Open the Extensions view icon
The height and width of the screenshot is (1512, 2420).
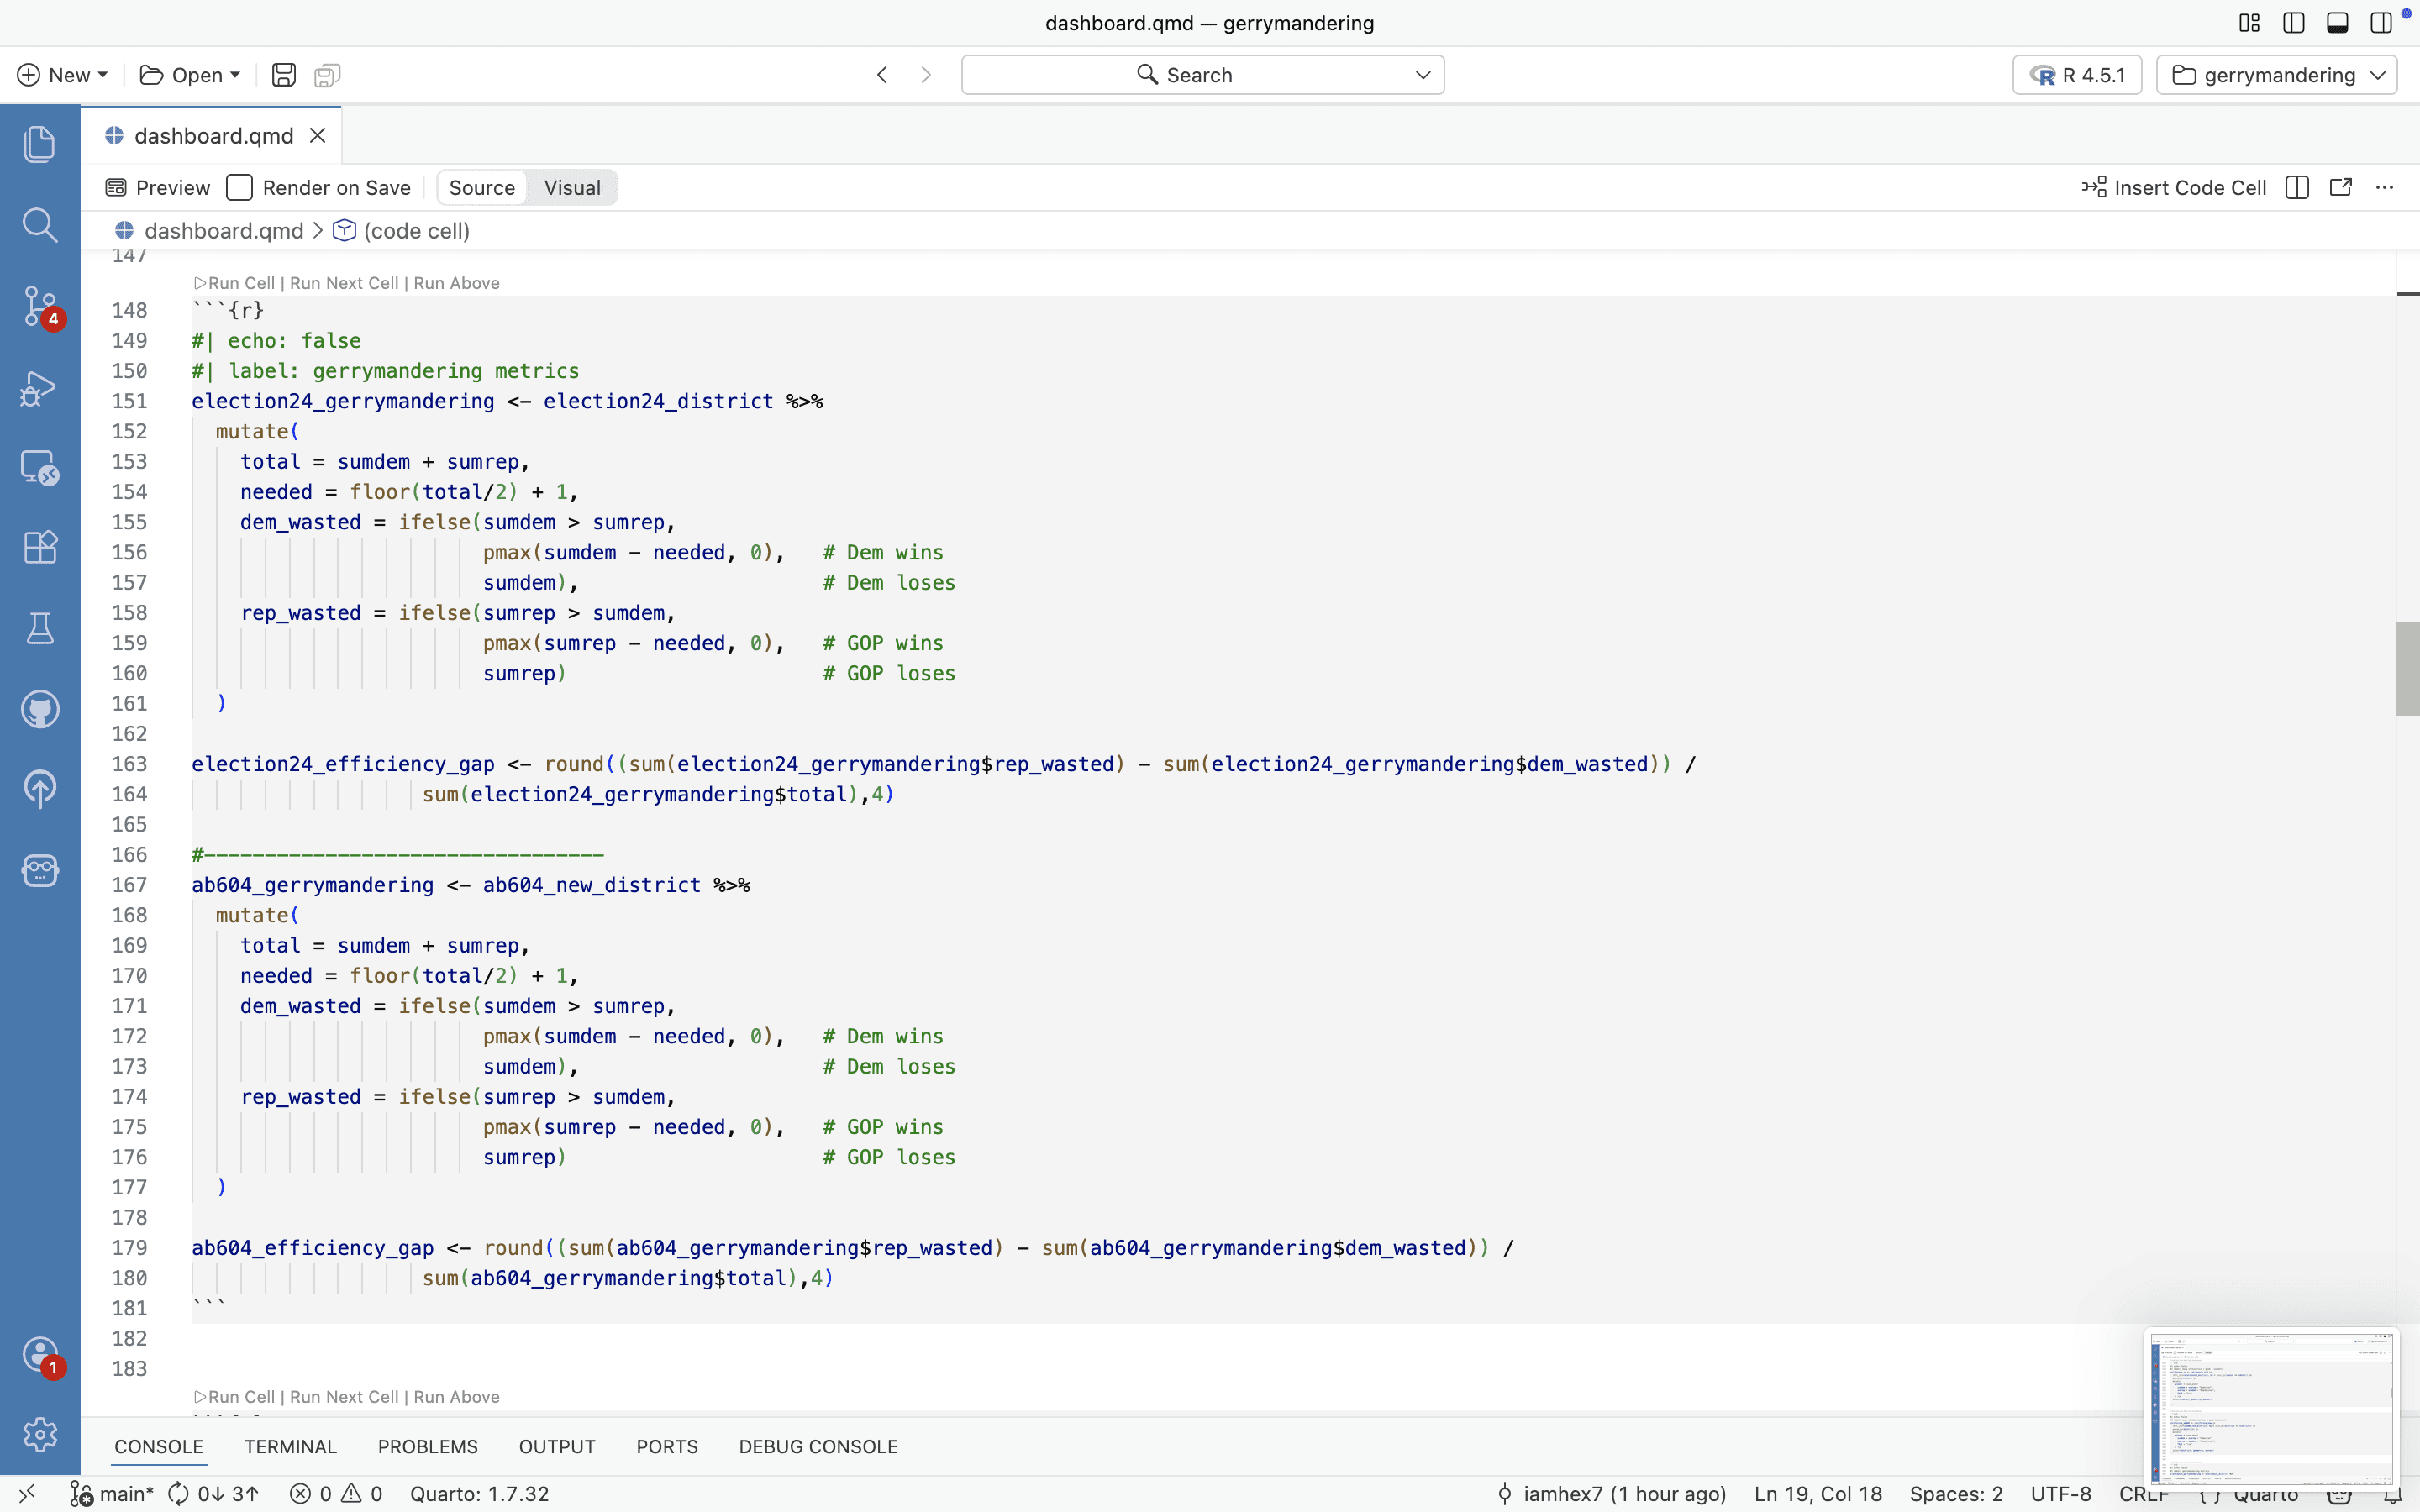[x=40, y=547]
